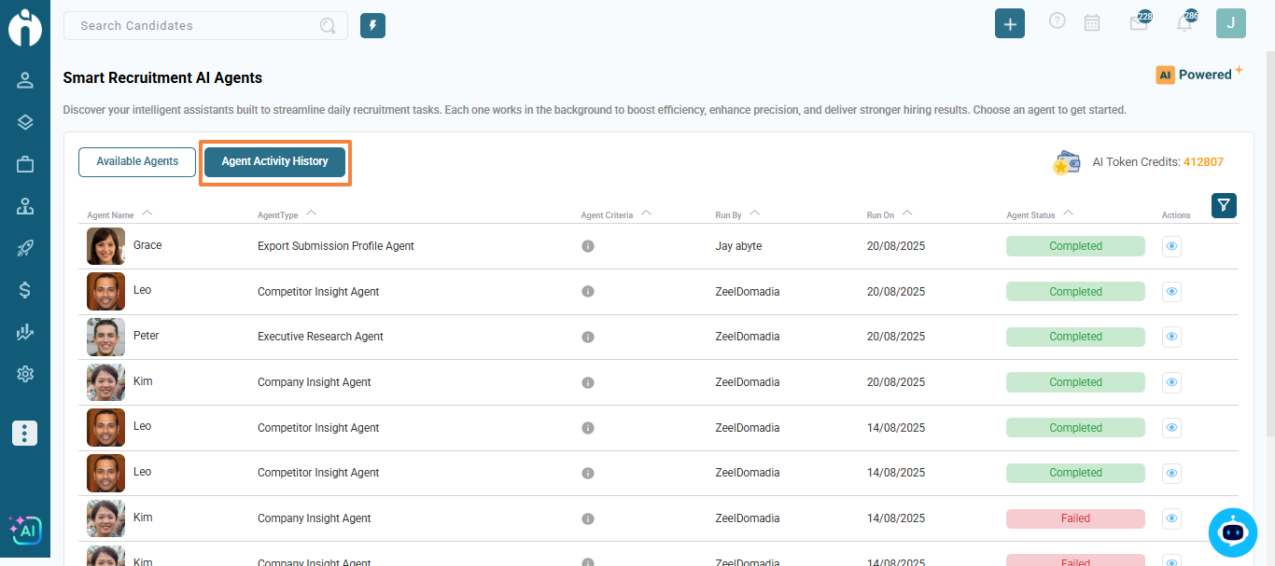Click AI Token Credits 412807 value
The width and height of the screenshot is (1275, 566).
[1203, 162]
